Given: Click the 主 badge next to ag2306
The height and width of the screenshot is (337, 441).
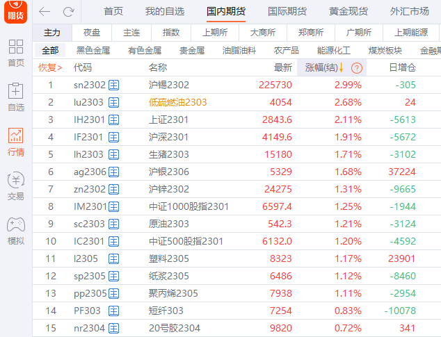Looking at the screenshot, I should 113,172.
